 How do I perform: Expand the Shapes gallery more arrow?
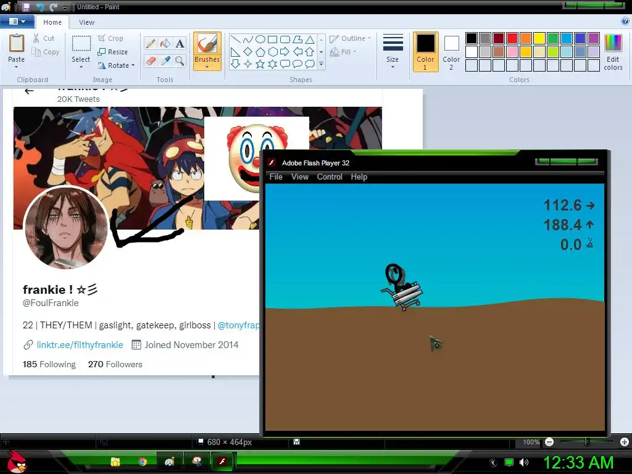coord(321,64)
